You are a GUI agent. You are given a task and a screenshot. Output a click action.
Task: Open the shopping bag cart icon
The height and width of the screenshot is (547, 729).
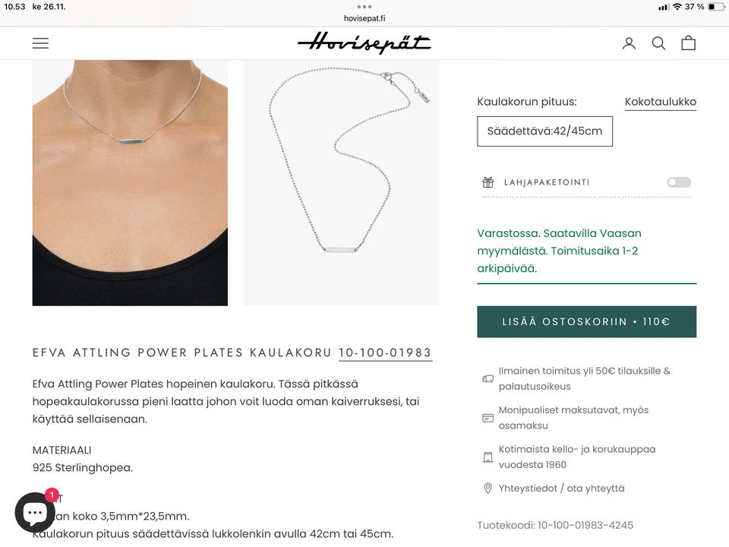point(689,43)
